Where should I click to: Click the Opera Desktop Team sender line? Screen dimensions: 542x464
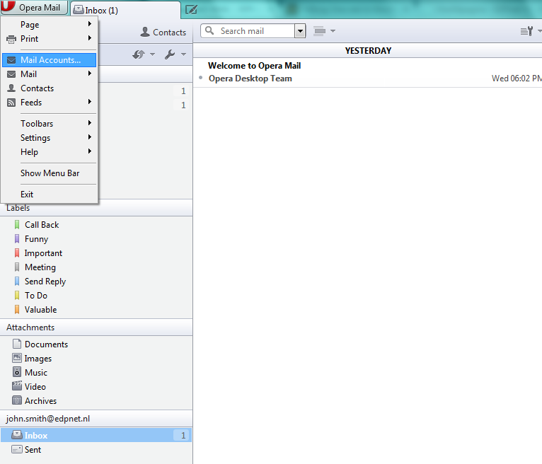(250, 79)
